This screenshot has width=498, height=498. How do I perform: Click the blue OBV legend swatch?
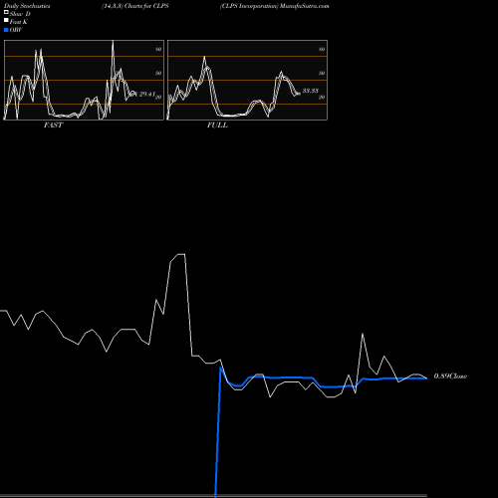(6, 30)
